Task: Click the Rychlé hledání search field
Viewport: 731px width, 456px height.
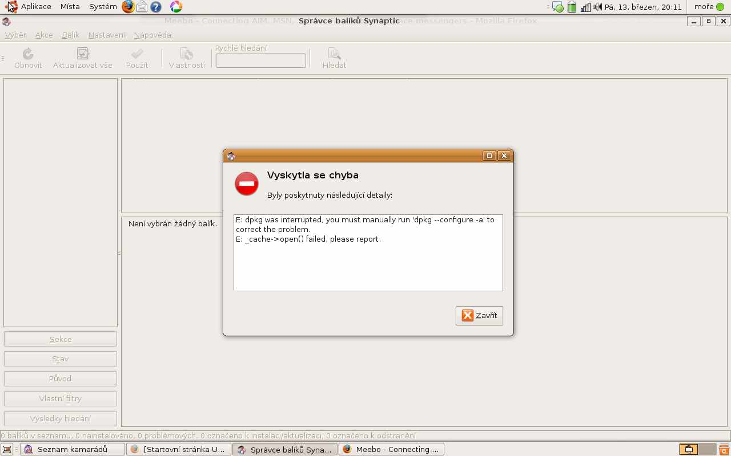Action: pyautogui.click(x=261, y=60)
